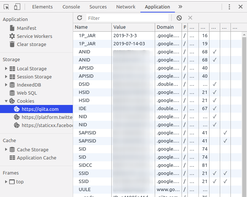The image size is (247, 197).
Task: Expand the top frame node
Action: pos(6,182)
